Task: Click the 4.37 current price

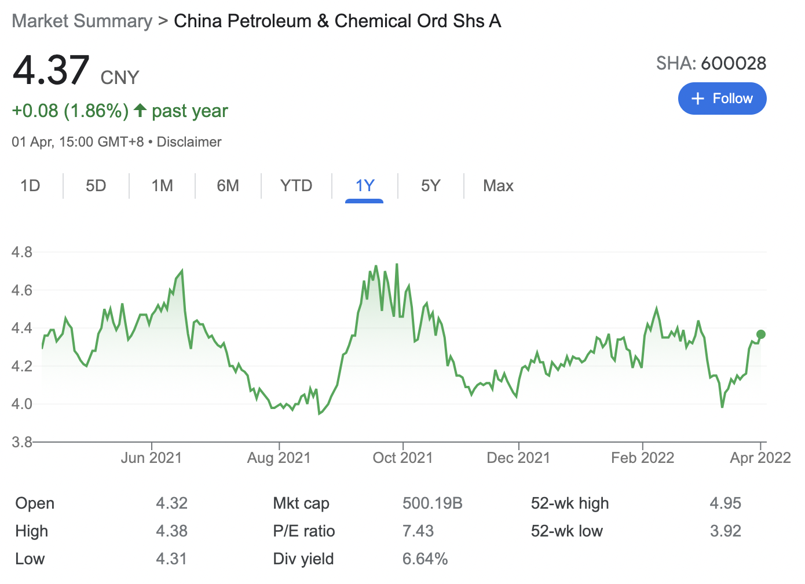Action: tap(51, 70)
